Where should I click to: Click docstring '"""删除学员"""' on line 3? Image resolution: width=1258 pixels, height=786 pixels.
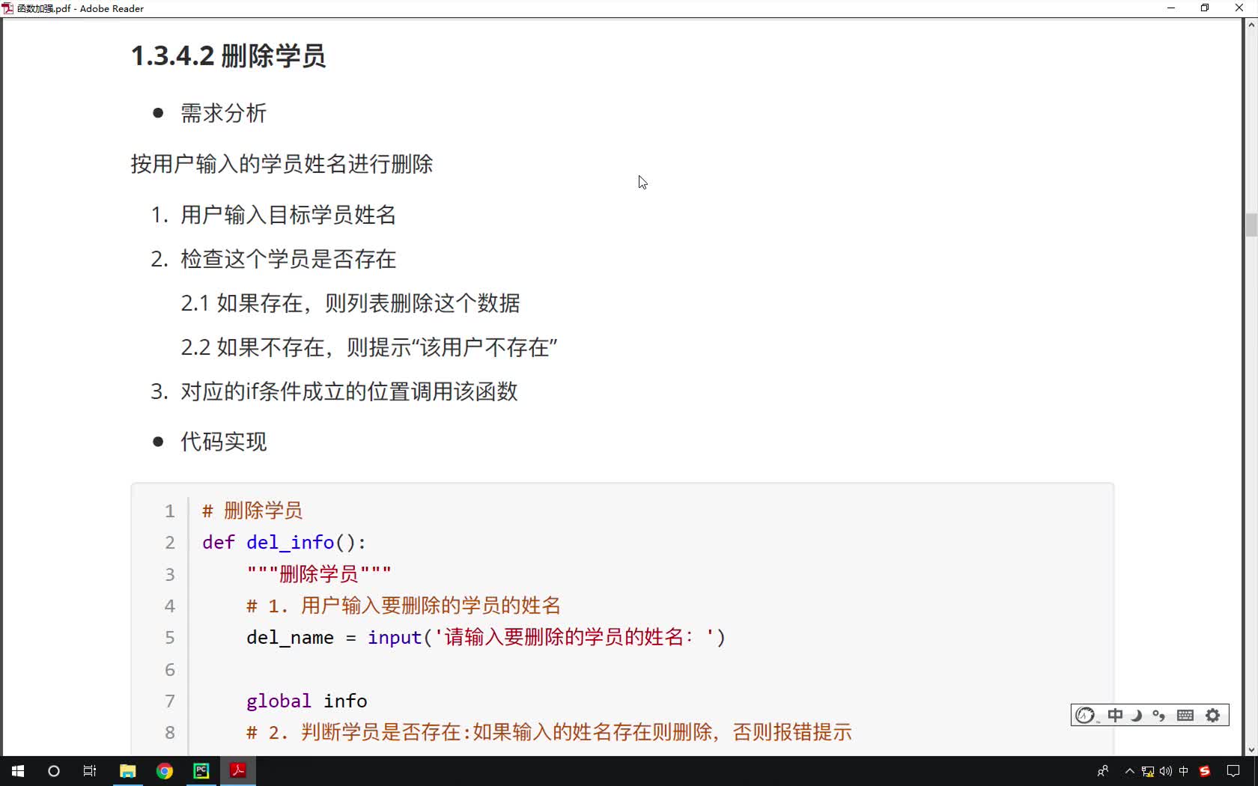point(319,574)
